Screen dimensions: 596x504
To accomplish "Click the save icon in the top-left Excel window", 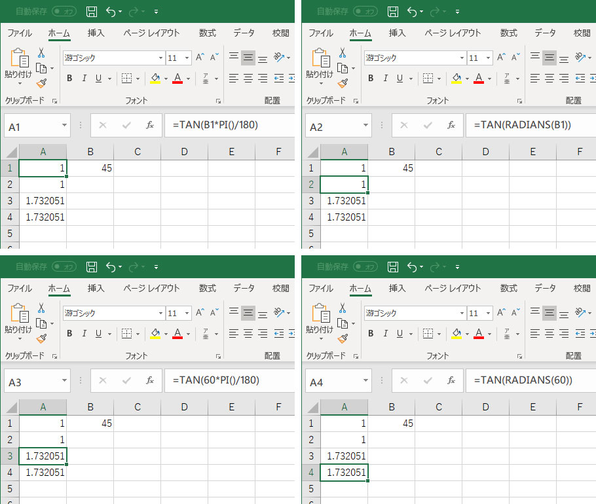I will [x=92, y=12].
